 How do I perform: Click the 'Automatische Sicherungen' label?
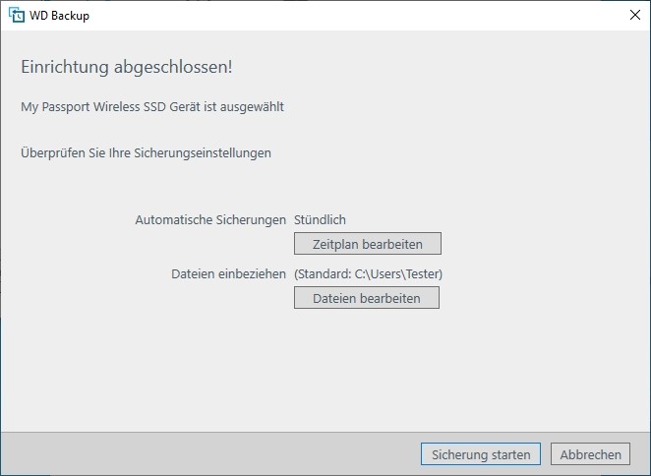pyautogui.click(x=210, y=219)
